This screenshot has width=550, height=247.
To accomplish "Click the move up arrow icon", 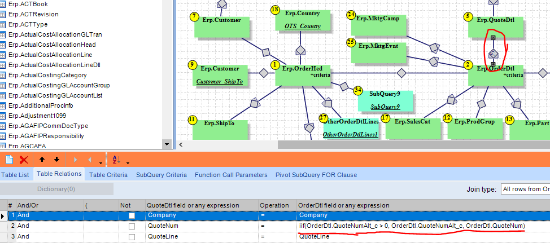I will click(42, 160).
